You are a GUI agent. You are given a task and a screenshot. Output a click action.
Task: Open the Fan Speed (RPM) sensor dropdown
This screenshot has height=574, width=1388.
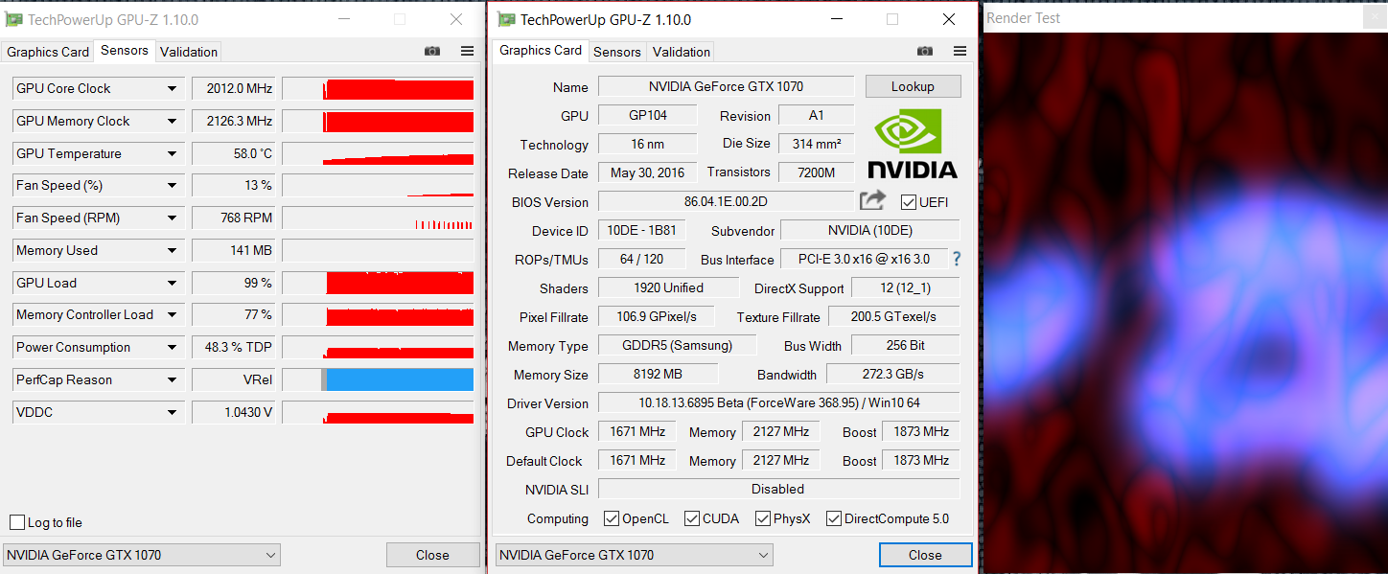tap(173, 218)
